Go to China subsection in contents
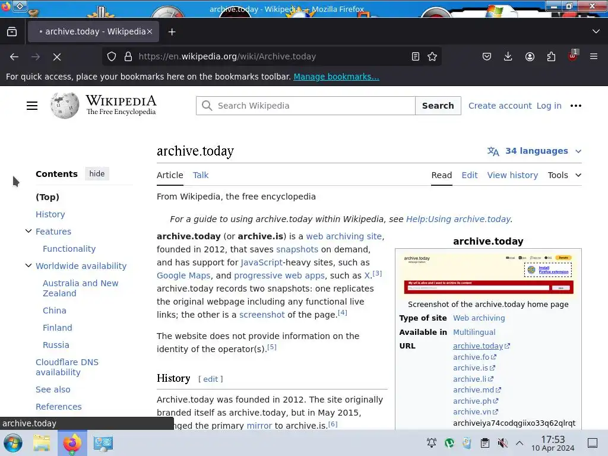Screen dimensions: 608x456 [54, 311]
